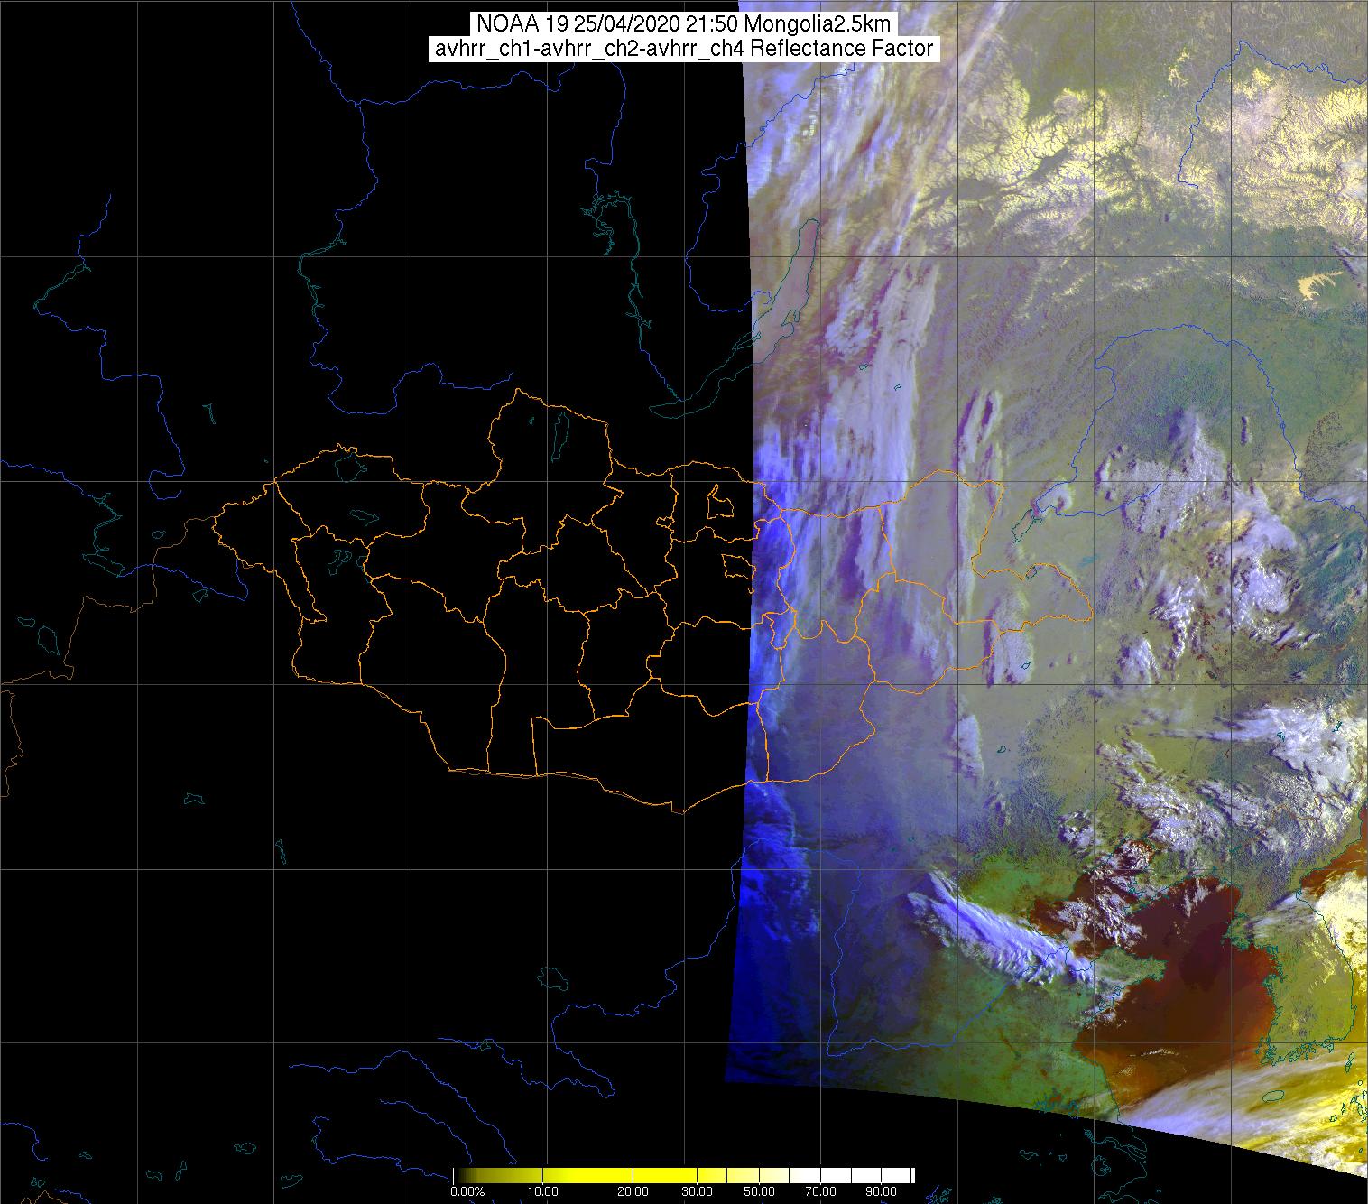This screenshot has height=1204, width=1368.
Task: Click the '50.00' color bar label
Action: 760,1191
